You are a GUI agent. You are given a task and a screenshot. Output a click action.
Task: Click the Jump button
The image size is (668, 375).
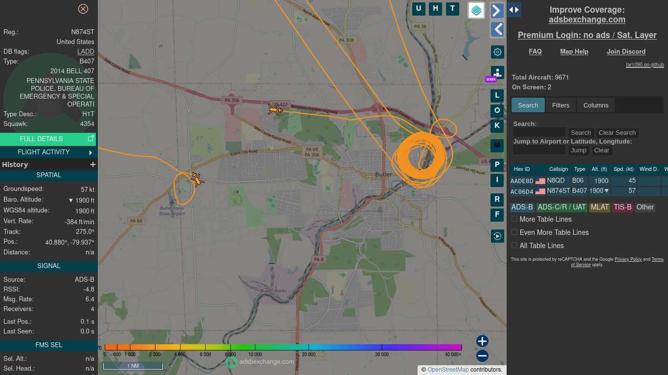(x=579, y=150)
